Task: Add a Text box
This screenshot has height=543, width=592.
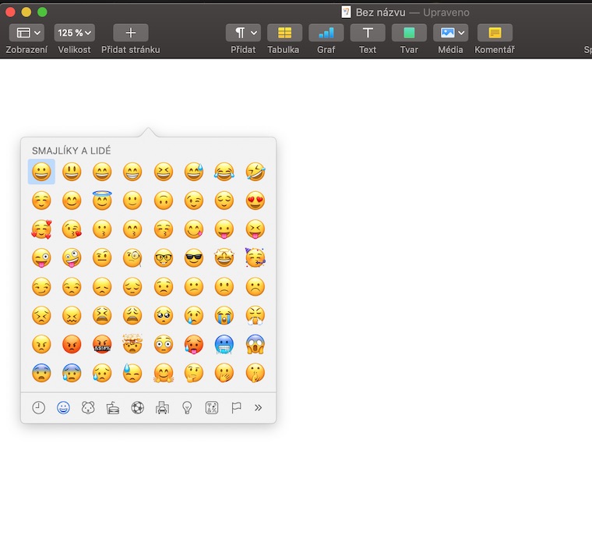Action: (368, 33)
